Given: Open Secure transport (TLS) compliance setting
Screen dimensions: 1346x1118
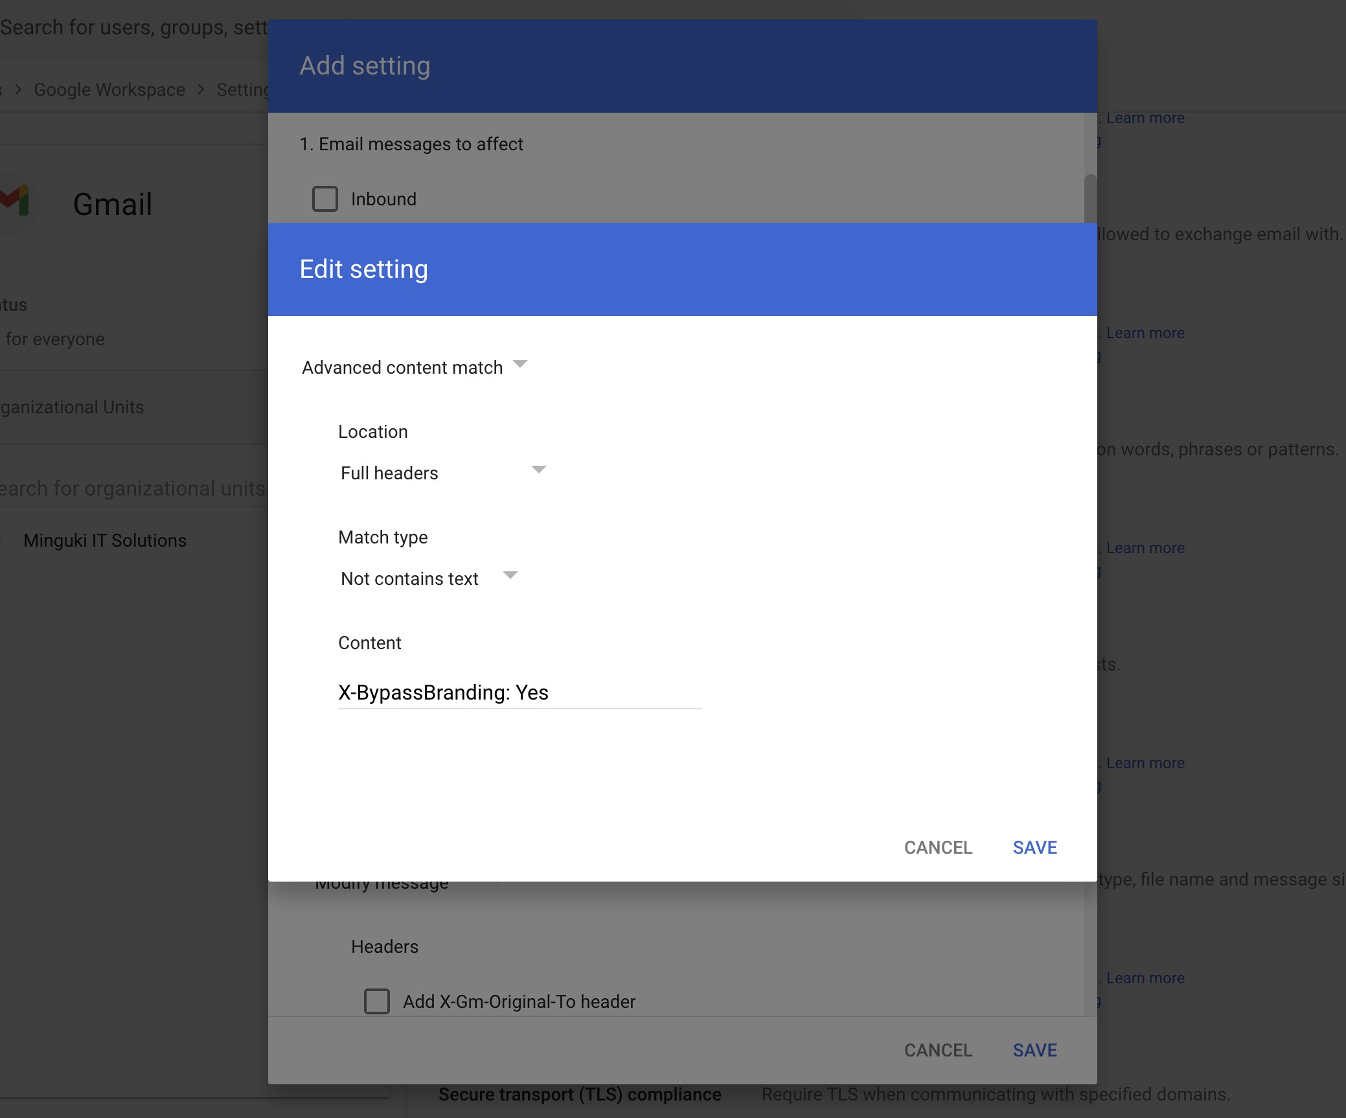Looking at the screenshot, I should click(580, 1094).
